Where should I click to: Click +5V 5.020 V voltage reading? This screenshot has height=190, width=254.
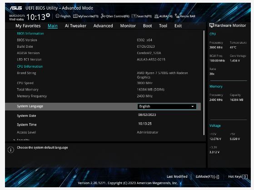(235, 139)
